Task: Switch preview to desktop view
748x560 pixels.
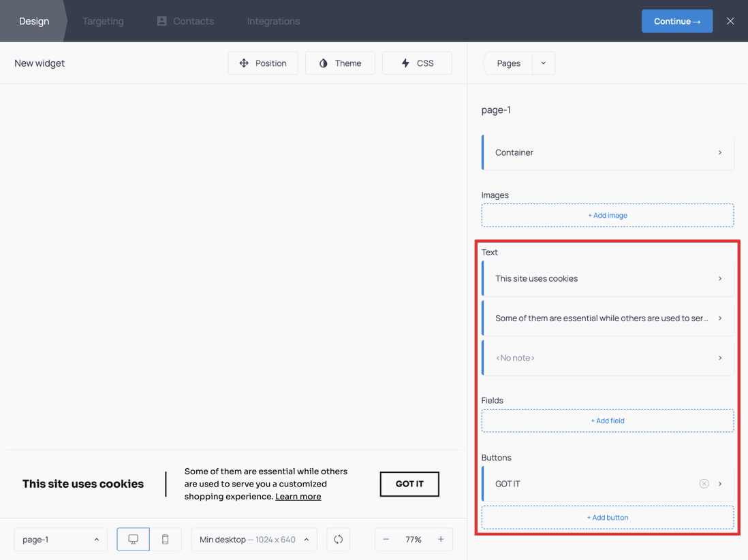Action: tap(133, 539)
